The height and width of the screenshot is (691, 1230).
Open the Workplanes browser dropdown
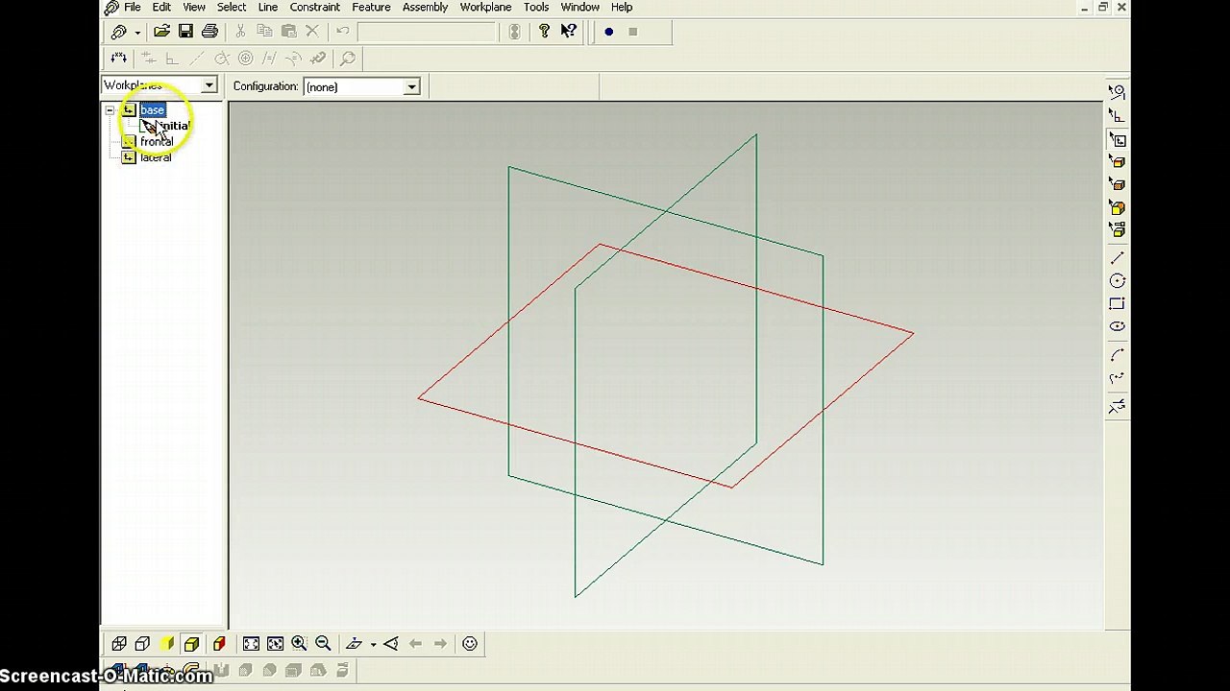point(209,85)
